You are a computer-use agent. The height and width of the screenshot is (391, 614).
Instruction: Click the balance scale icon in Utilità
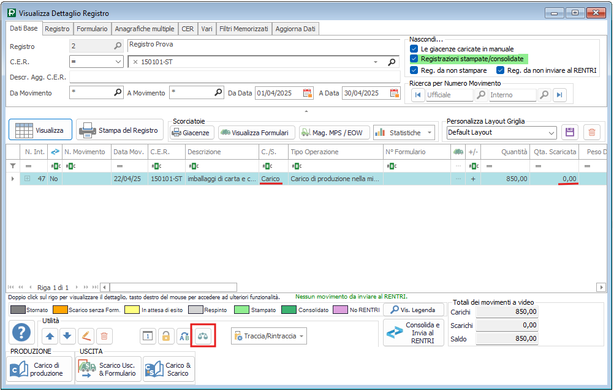tap(203, 335)
